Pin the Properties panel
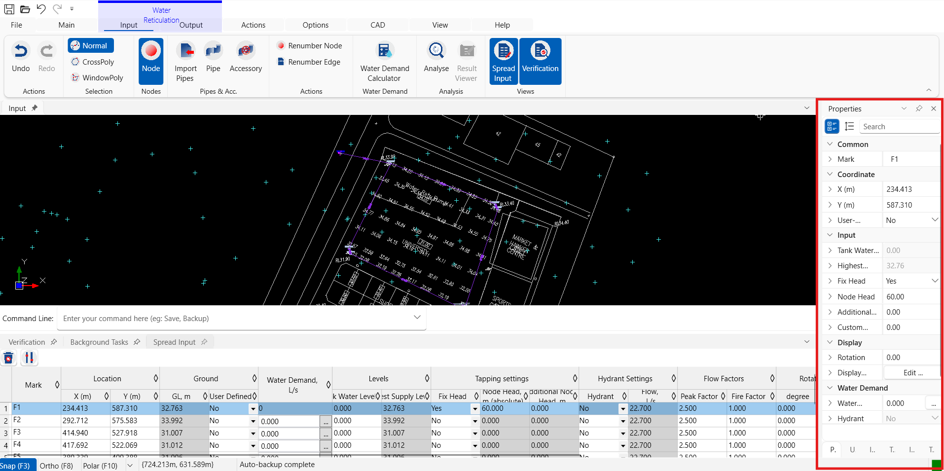Viewport: 944px width, 471px height. pyautogui.click(x=919, y=109)
